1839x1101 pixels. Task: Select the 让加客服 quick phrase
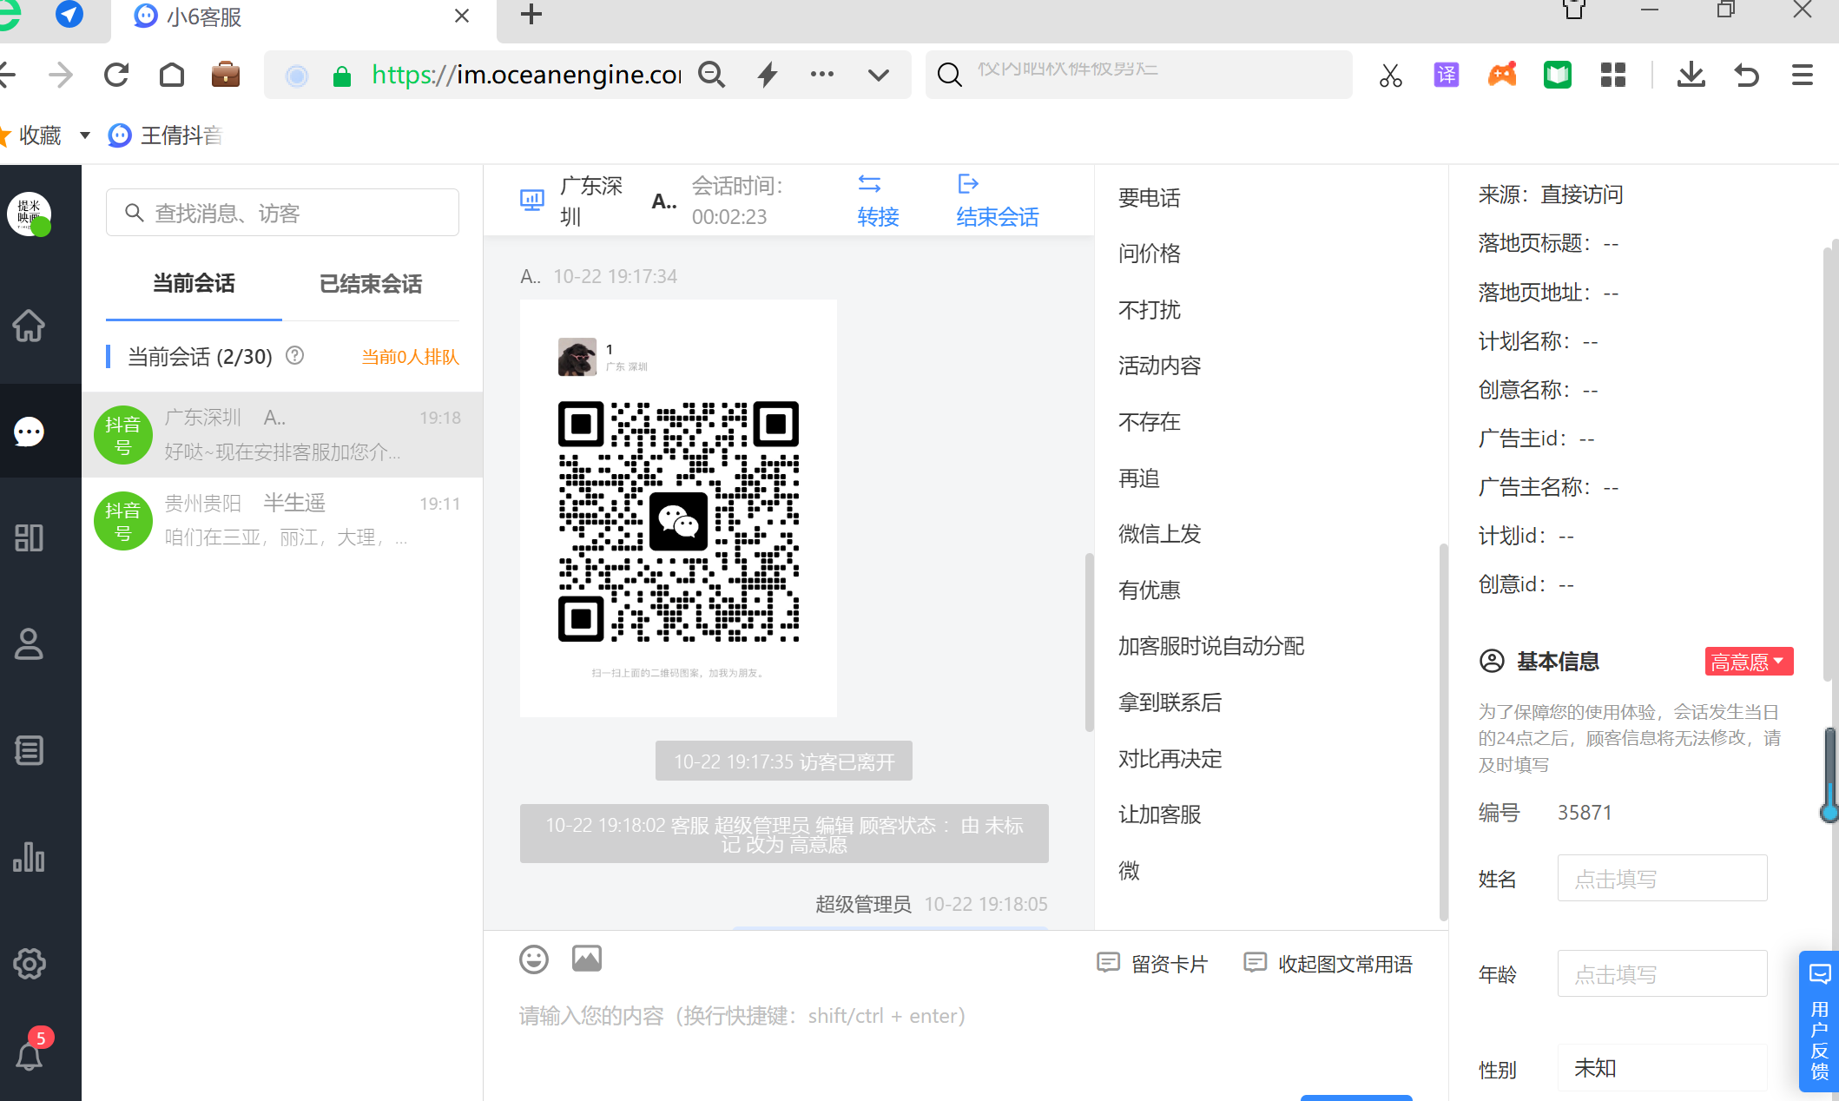tap(1160, 814)
